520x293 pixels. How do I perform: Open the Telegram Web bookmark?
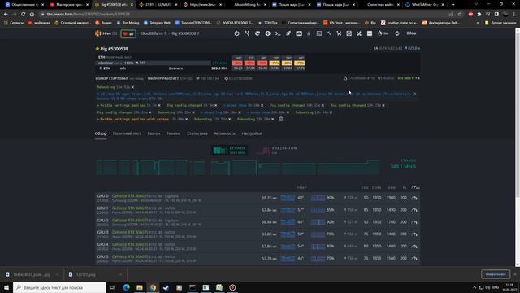pos(157,23)
